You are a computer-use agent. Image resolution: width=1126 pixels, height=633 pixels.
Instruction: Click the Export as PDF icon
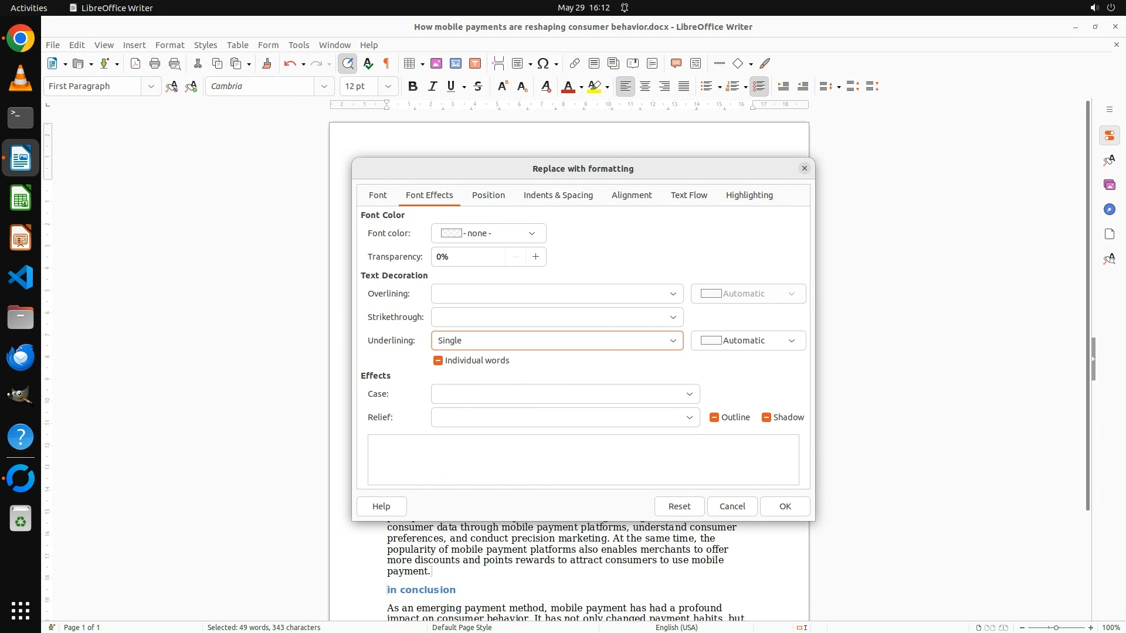135,63
